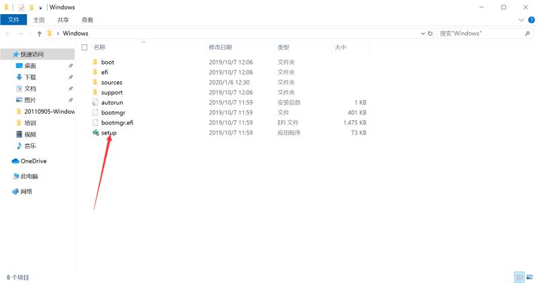Toggle the select-all checkbox in header

tap(85, 47)
